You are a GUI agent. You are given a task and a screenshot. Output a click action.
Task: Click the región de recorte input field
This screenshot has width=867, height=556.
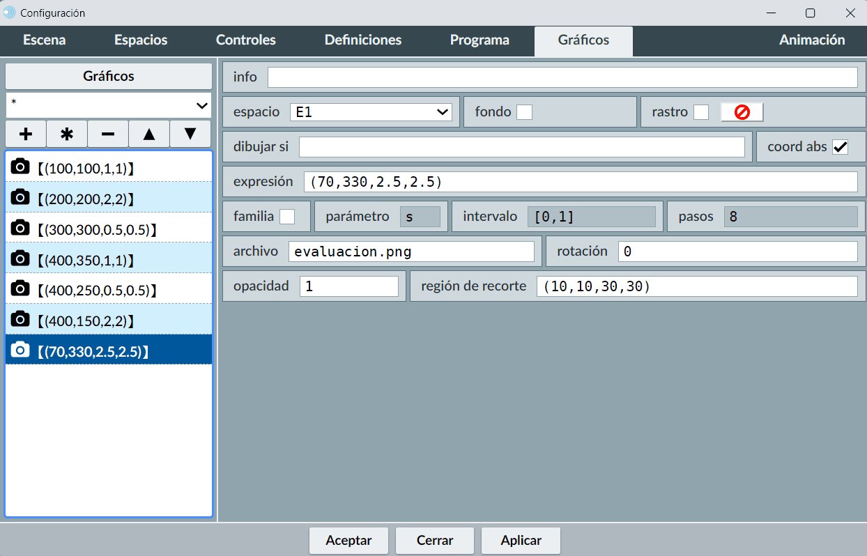[696, 286]
